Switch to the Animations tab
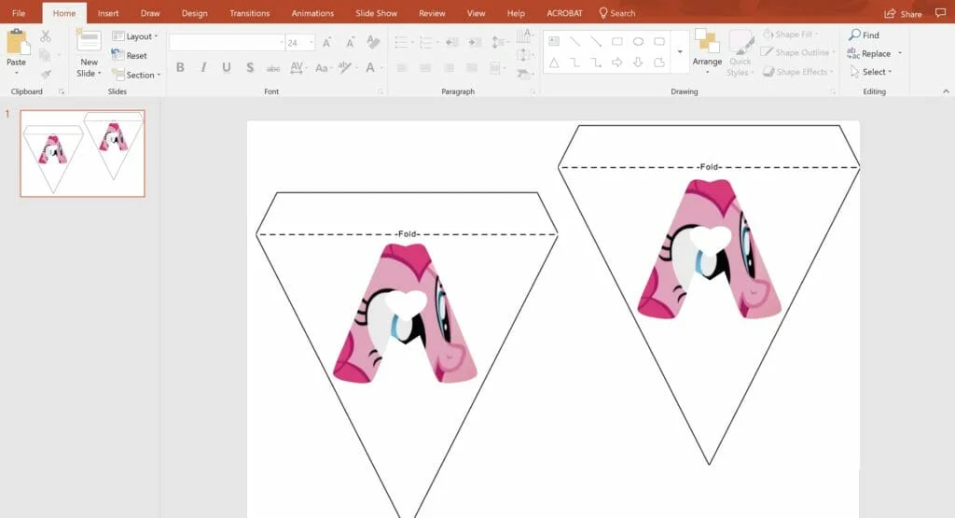 pos(312,13)
